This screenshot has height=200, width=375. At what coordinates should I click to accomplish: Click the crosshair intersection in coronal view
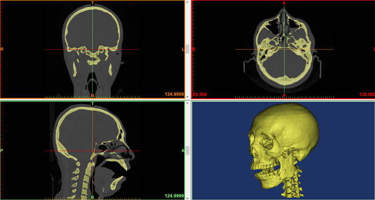(92, 49)
